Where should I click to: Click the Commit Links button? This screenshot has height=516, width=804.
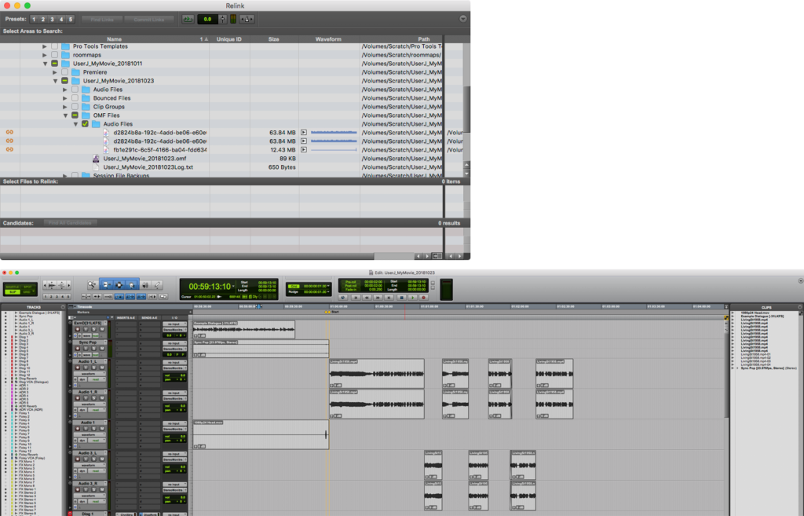tap(149, 20)
